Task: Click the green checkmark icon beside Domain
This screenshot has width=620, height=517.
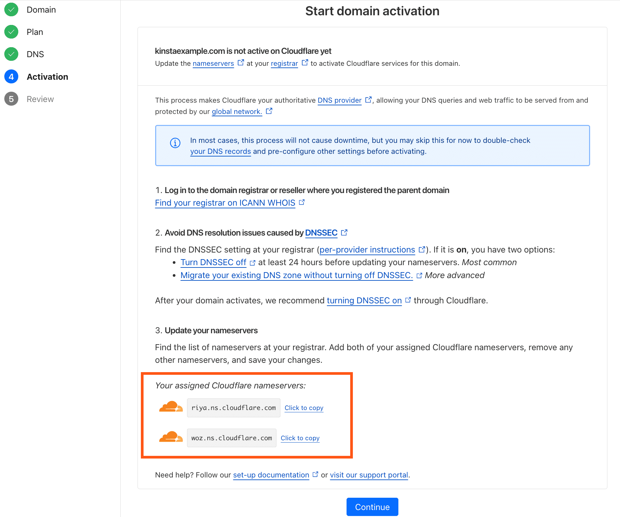Action: [11, 10]
